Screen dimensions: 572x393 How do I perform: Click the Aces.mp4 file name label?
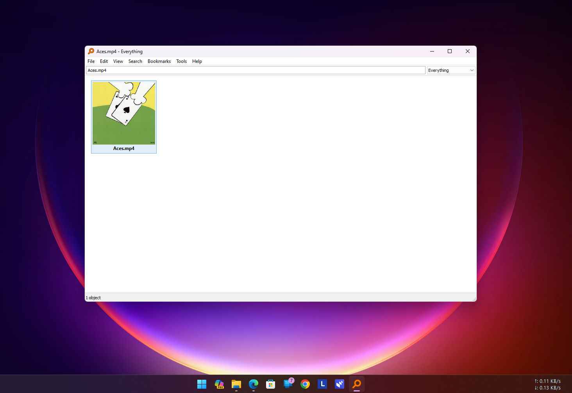pyautogui.click(x=124, y=148)
